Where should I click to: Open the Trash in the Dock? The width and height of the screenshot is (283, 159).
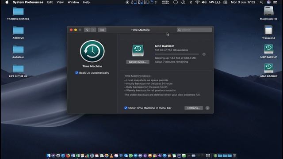point(234,155)
